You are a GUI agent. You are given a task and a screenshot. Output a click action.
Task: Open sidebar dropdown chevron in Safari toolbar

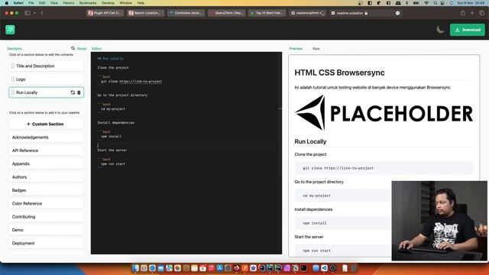tap(34, 13)
